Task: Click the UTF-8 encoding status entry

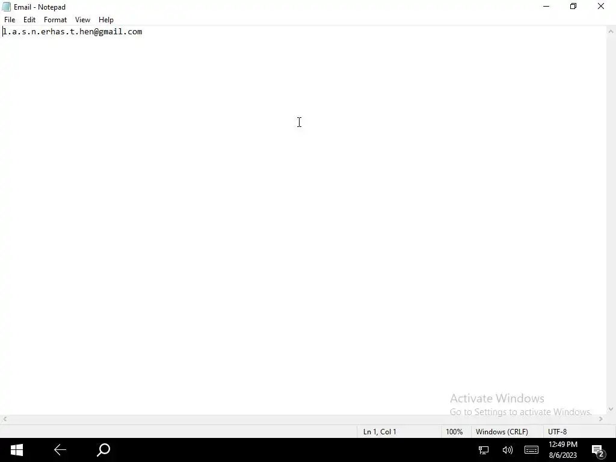Action: point(558,432)
